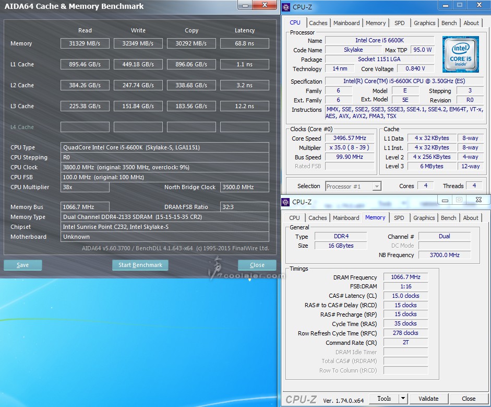Viewport: 491px width, 407px height.
Task: Switch to CPU tab in bottom CPU-Z window
Action: tap(294, 218)
